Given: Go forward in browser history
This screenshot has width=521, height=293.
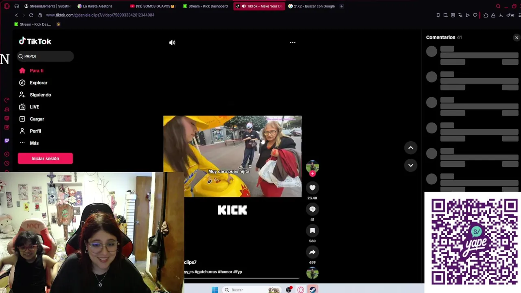Looking at the screenshot, I should (24, 15).
